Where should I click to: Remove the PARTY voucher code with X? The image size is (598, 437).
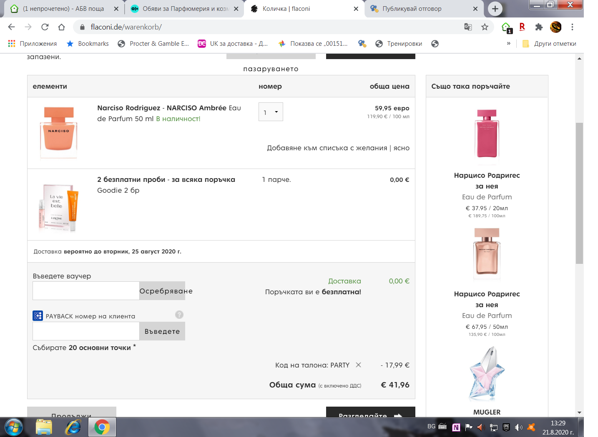tap(358, 365)
